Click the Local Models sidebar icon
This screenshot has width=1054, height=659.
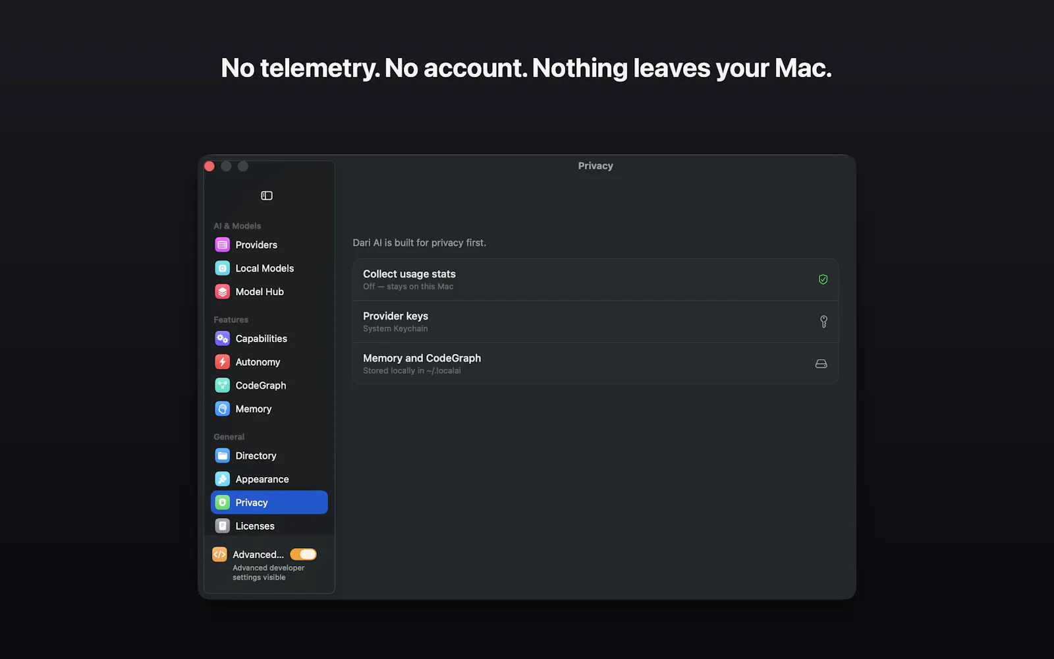[223, 268]
